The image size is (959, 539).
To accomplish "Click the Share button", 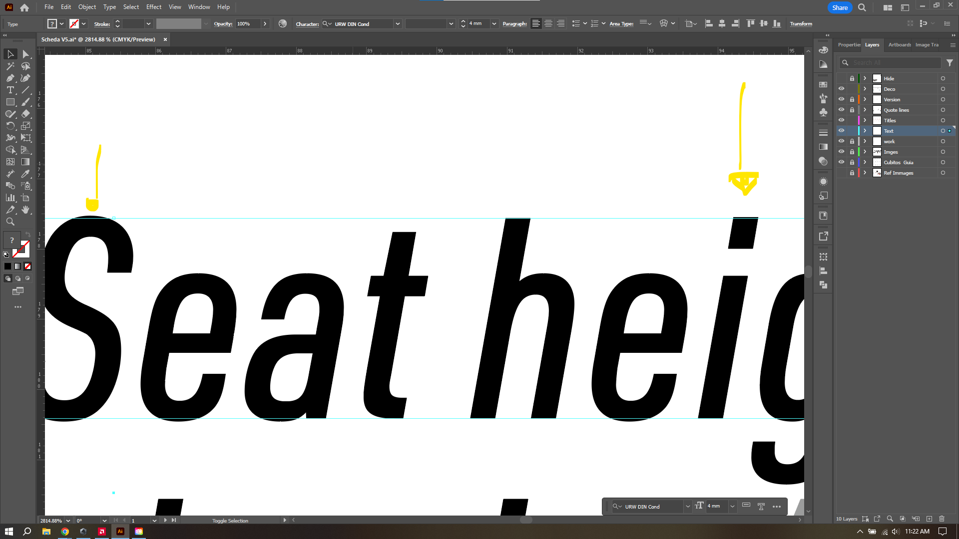I will 840,7.
